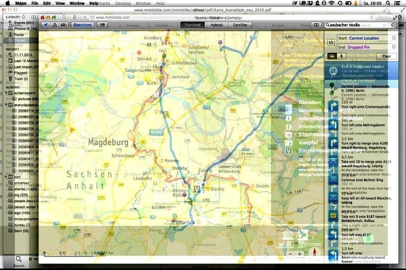Viewport: 406px width, 270px height.
Task: Open the Edit menu
Action: coord(47,3)
